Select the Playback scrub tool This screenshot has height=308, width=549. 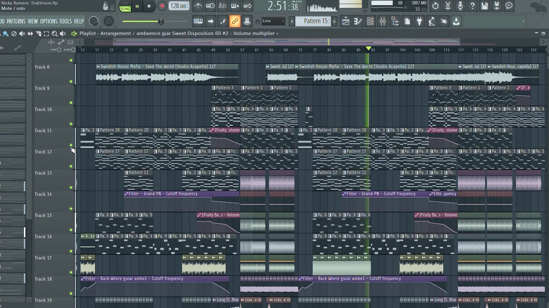click(x=63, y=34)
